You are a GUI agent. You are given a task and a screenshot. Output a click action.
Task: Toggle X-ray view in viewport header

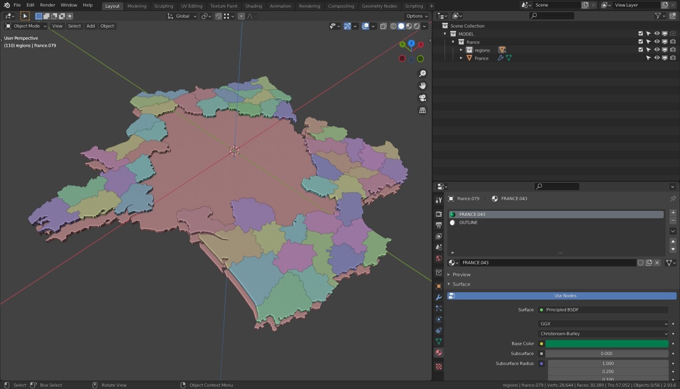[x=383, y=26]
